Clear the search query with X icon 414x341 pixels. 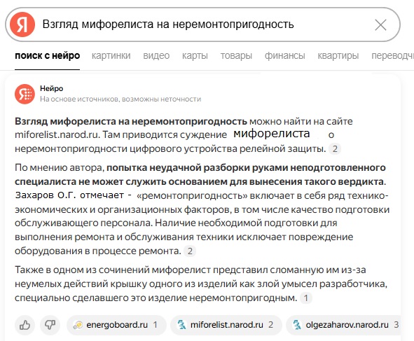point(380,25)
